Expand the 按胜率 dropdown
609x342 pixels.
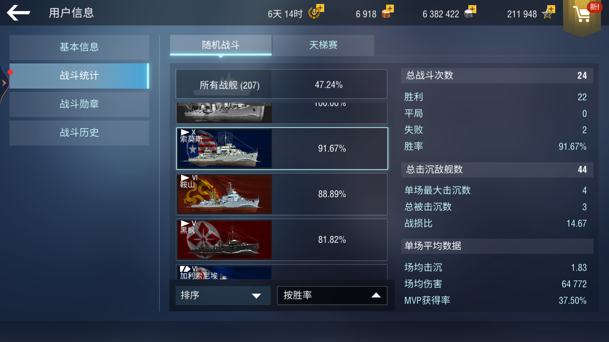click(x=332, y=296)
